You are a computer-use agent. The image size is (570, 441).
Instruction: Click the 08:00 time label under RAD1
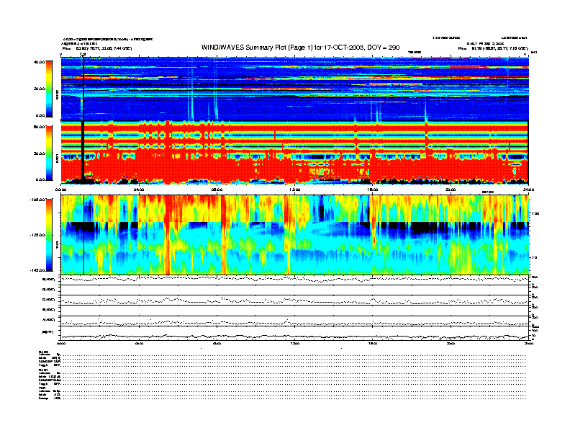pos(217,190)
